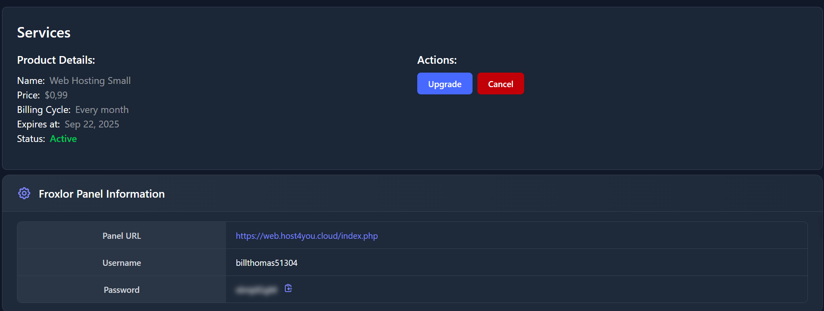Click the expiry date Sep 22, 2025
Viewport: 824px width, 311px height.
[x=92, y=124]
